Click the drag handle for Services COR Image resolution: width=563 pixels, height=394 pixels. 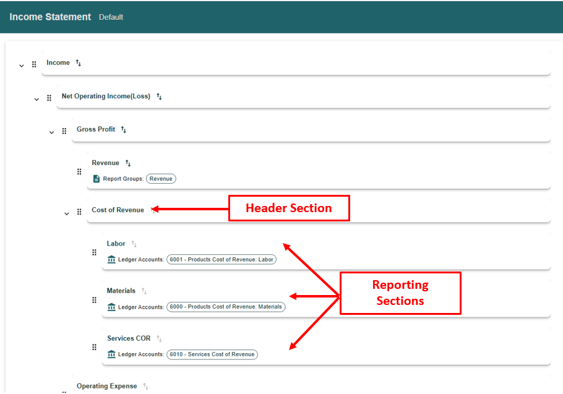(x=94, y=347)
